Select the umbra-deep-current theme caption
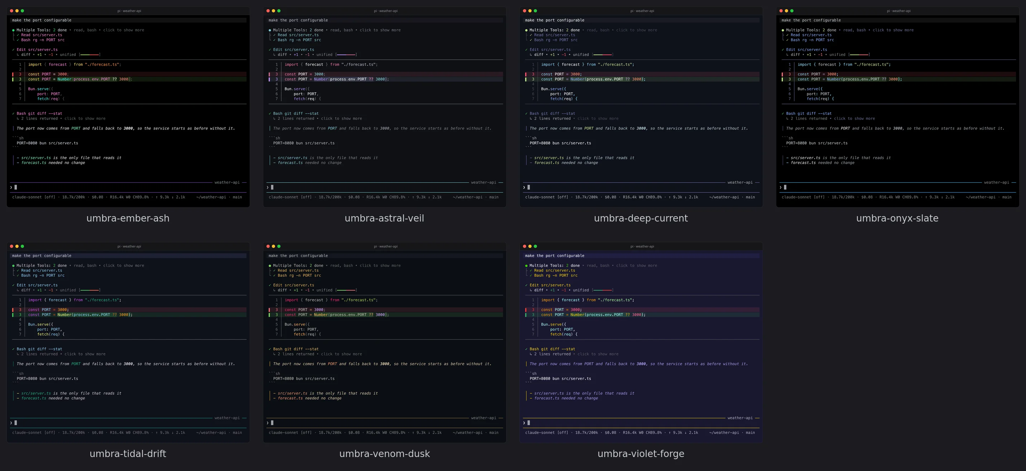Viewport: 1026px width, 471px height. (641, 218)
